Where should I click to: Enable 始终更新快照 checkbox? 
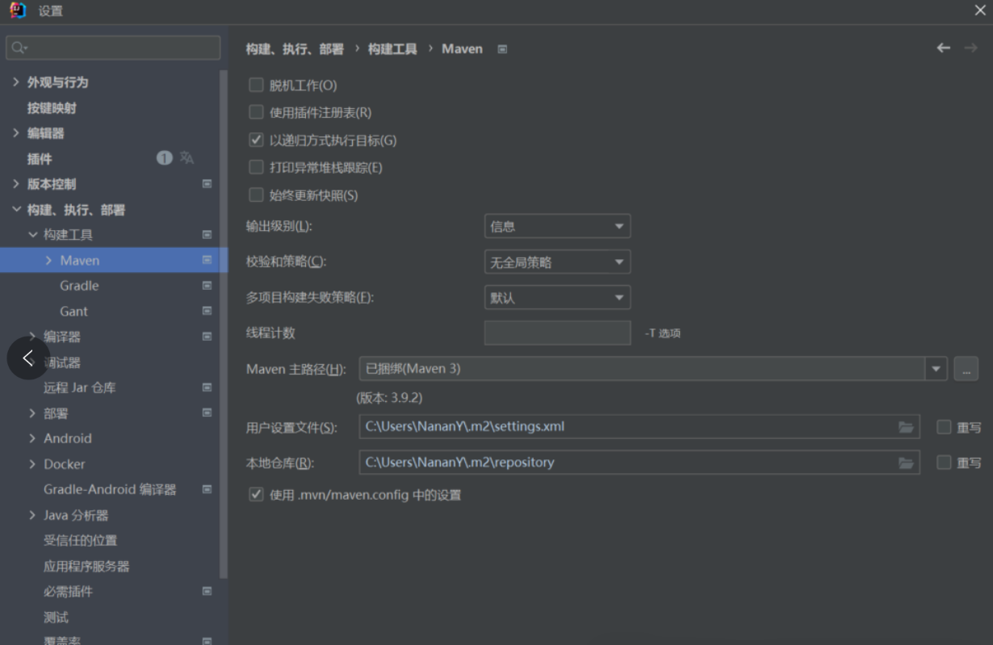[256, 195]
